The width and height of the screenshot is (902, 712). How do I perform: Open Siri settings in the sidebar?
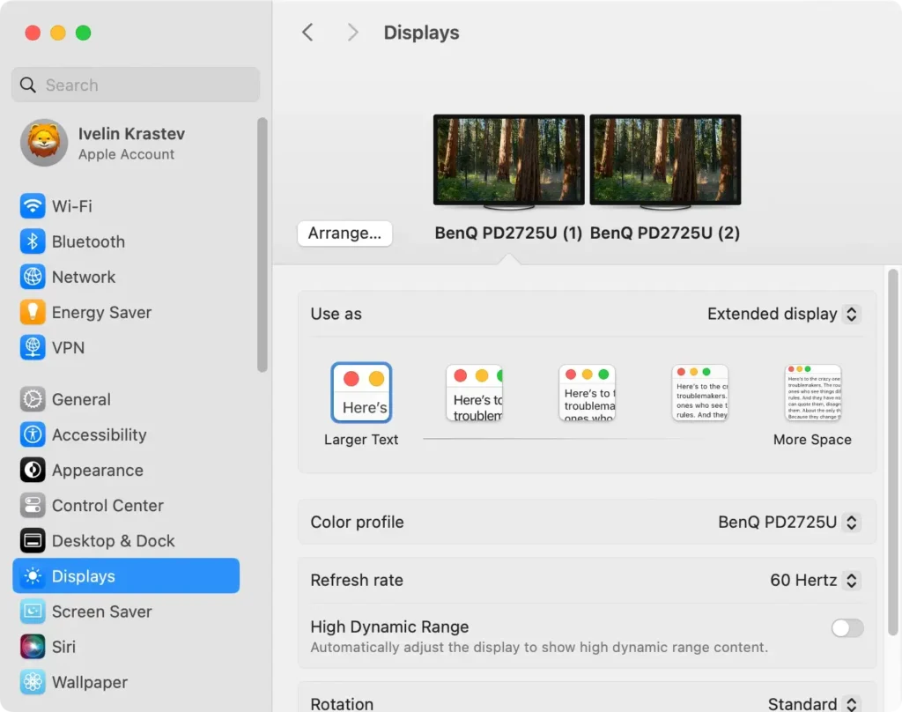126,647
